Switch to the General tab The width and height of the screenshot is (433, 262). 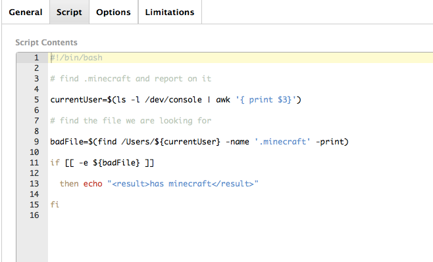(26, 12)
